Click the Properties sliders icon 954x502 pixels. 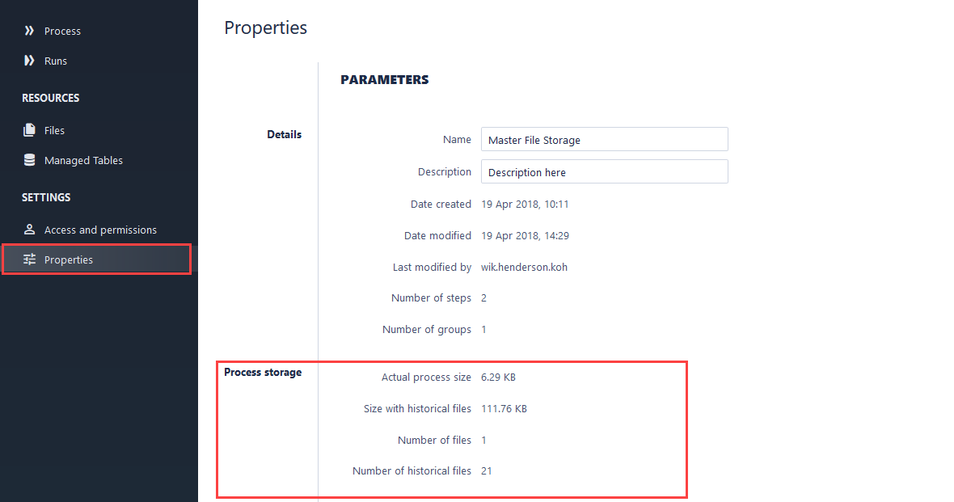[x=29, y=259]
